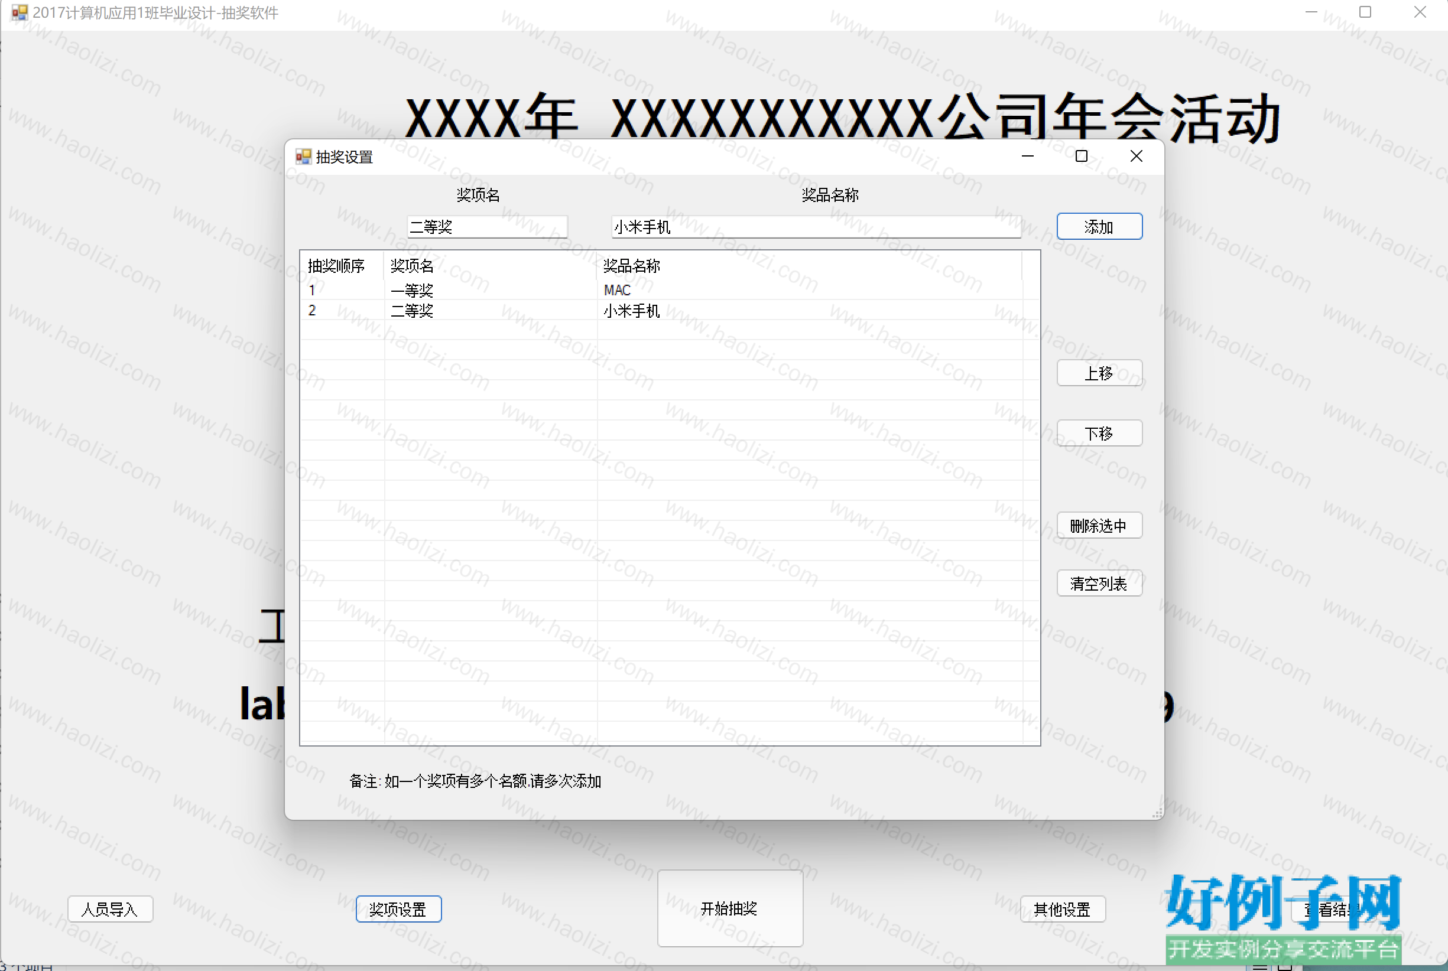Clear the prize list with 清空列表
This screenshot has width=1448, height=971.
(1099, 584)
